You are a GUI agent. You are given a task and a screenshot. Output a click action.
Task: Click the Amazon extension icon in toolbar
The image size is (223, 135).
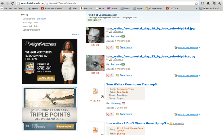208,3
